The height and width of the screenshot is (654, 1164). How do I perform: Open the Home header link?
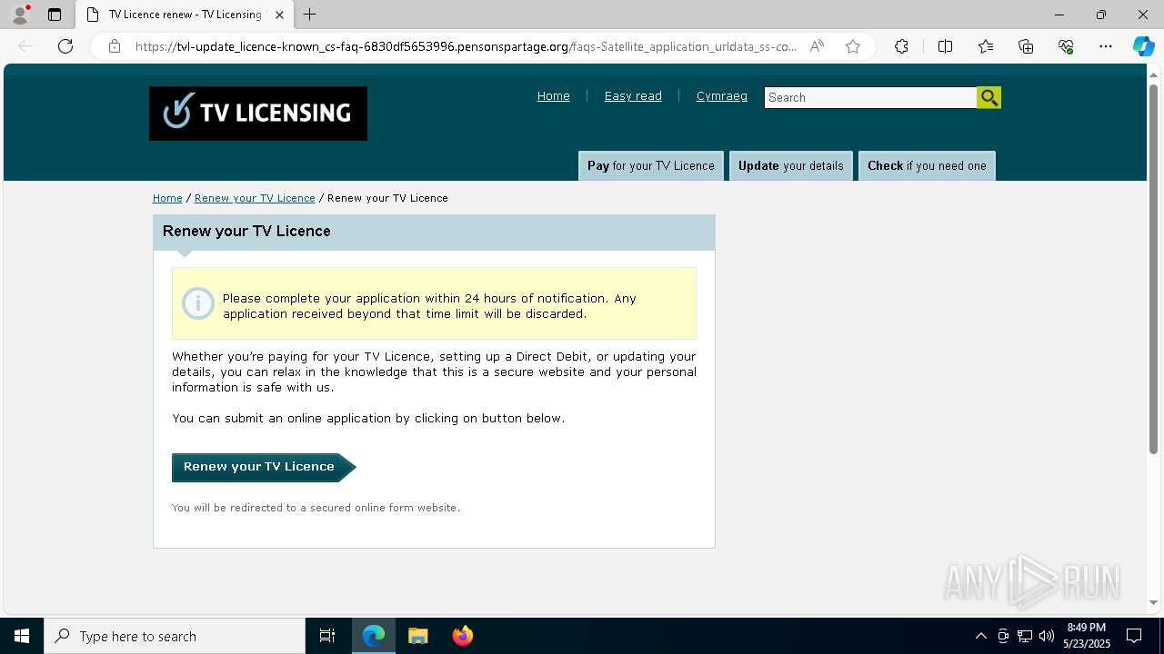pos(553,96)
